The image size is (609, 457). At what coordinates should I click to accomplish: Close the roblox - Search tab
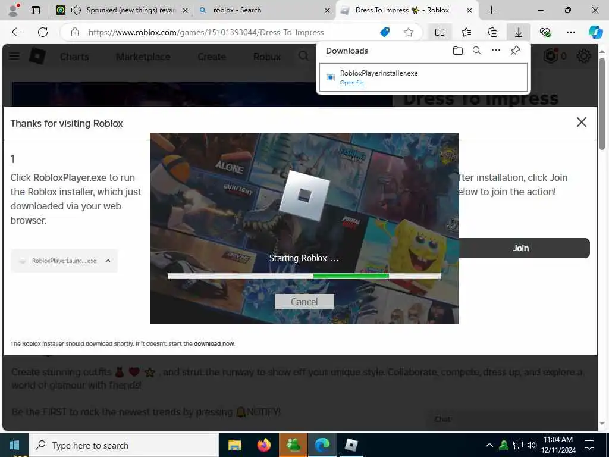[x=328, y=11]
